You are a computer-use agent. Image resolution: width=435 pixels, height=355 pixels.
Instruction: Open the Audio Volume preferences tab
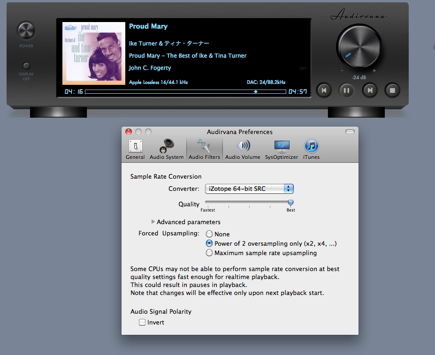click(x=243, y=150)
